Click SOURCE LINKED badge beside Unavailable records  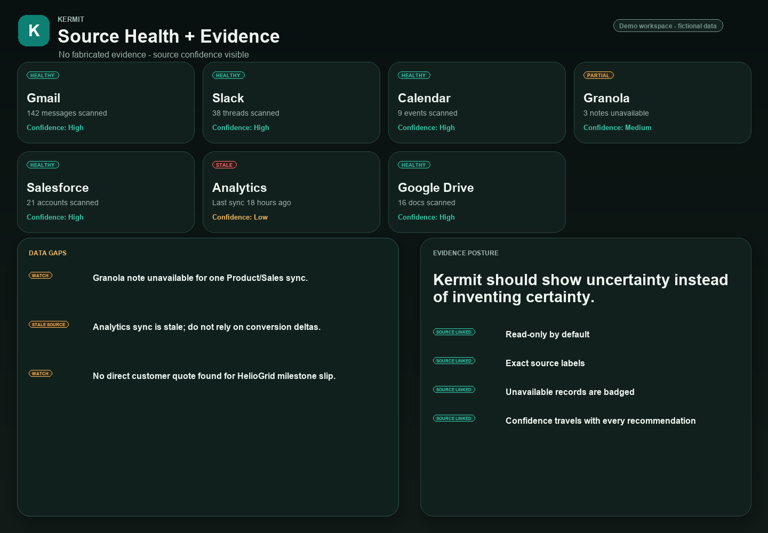click(454, 390)
